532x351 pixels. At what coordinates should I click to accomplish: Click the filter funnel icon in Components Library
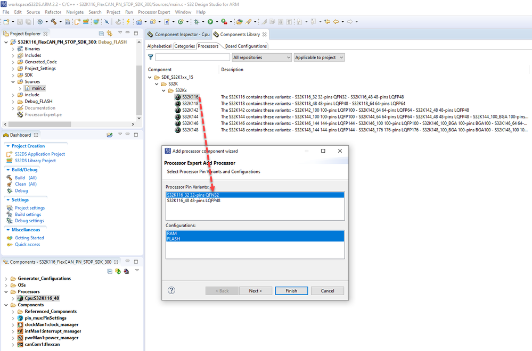(x=150, y=57)
